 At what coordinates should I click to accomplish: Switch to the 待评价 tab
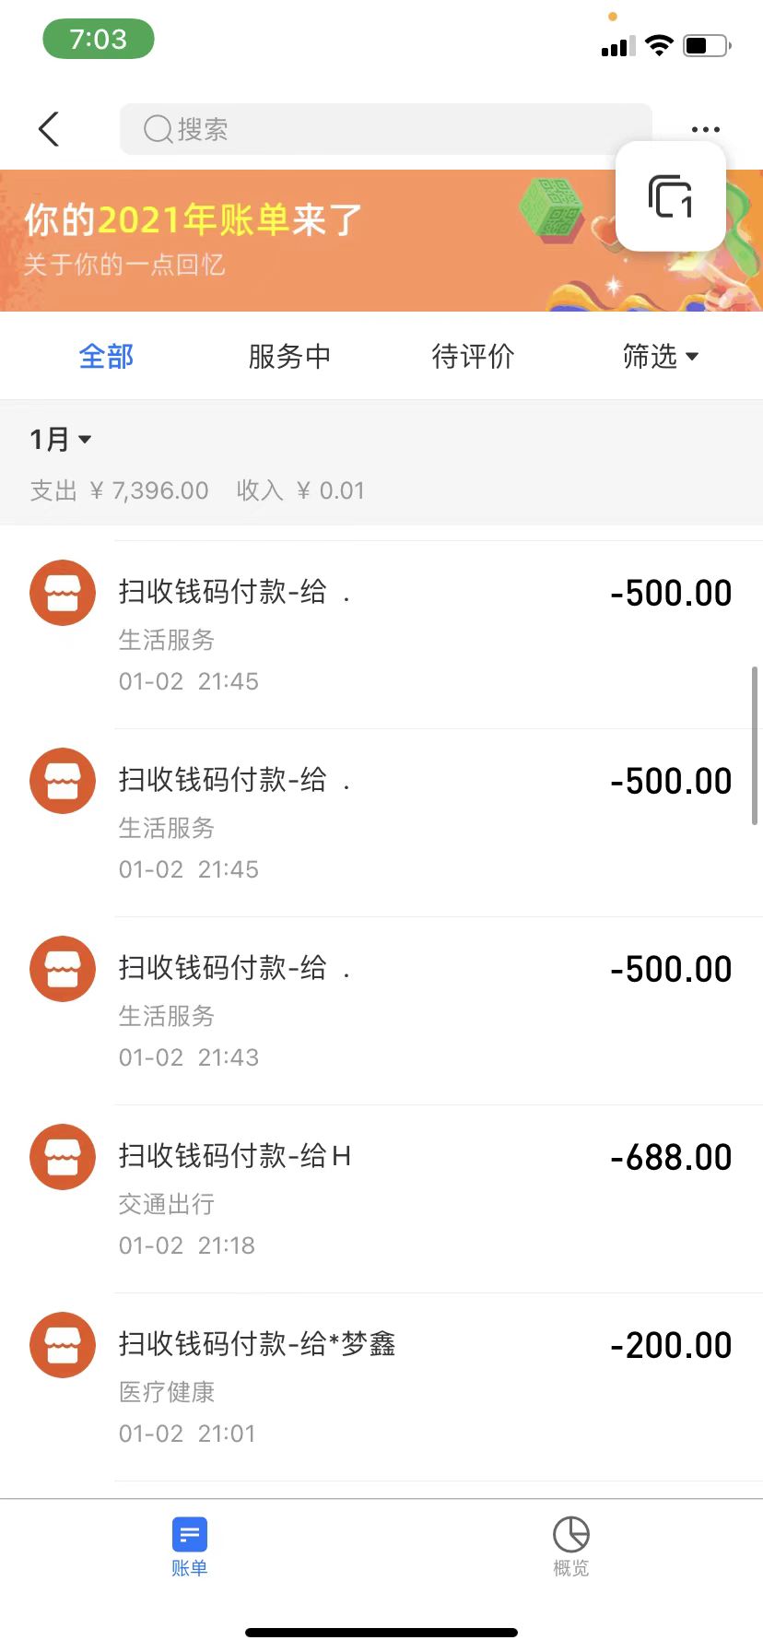473,356
